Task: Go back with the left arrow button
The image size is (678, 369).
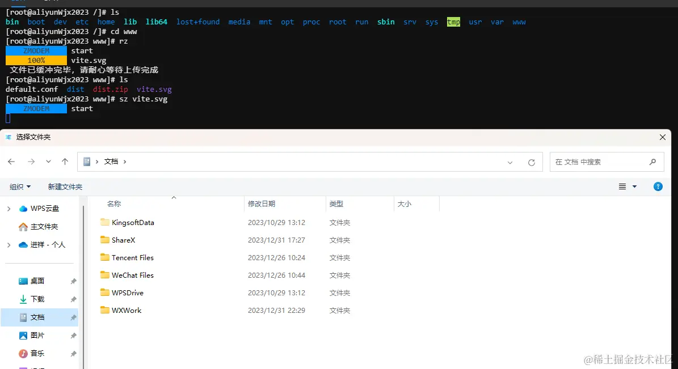Action: coord(11,162)
